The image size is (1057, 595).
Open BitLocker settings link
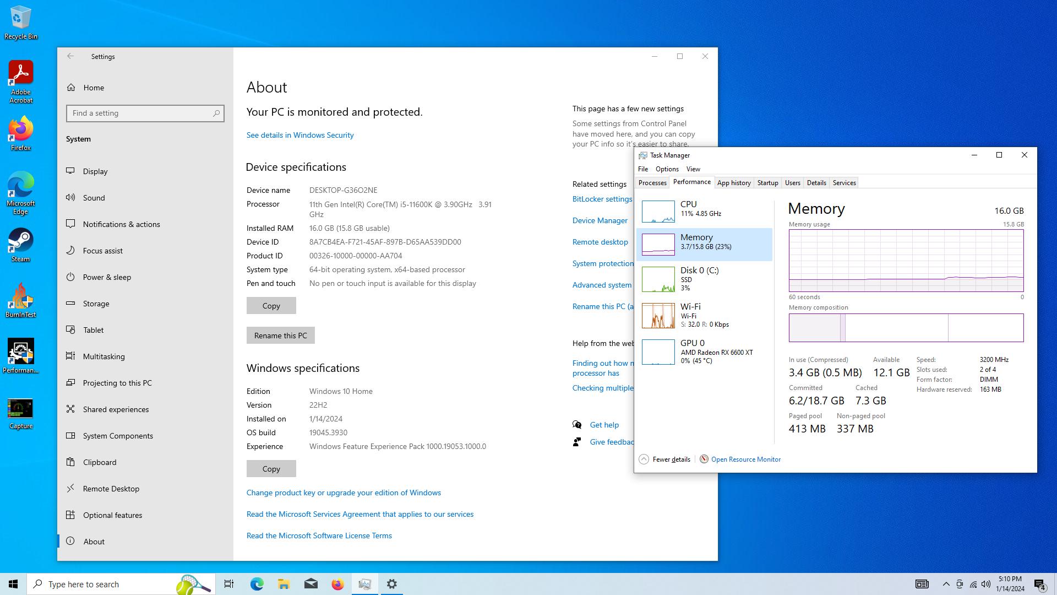(x=602, y=199)
